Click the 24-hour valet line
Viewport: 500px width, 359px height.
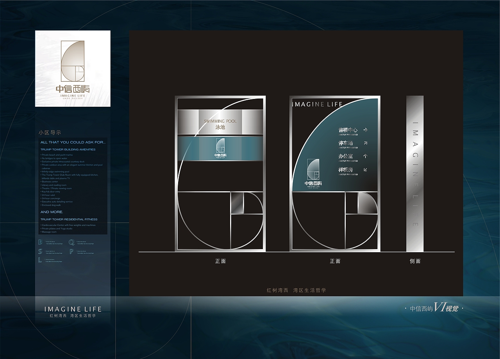coord(48,195)
